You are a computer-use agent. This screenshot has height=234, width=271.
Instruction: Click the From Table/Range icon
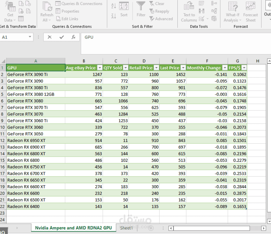click(x=21, y=18)
